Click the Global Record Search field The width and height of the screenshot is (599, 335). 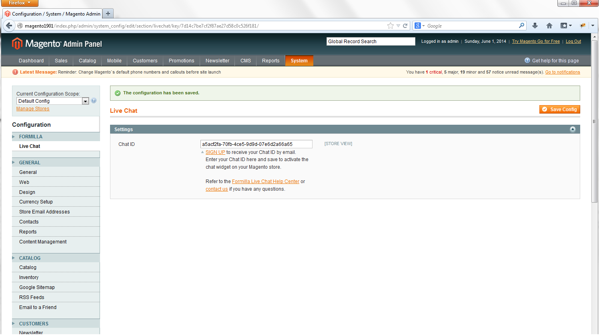tap(371, 42)
